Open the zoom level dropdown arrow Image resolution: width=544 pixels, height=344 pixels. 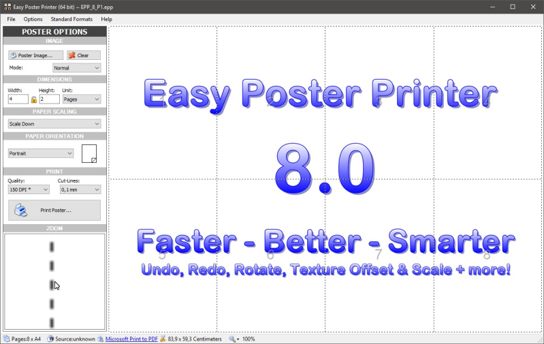click(238, 339)
